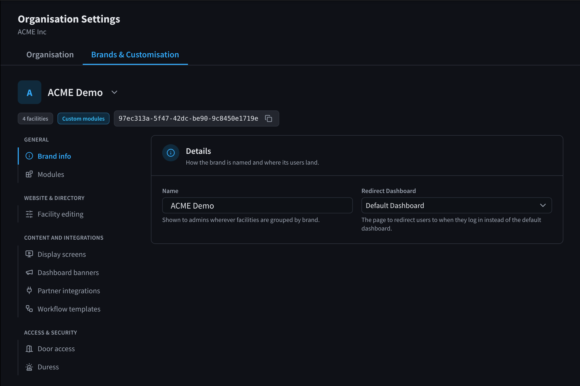Click the Name field label

[x=170, y=191]
